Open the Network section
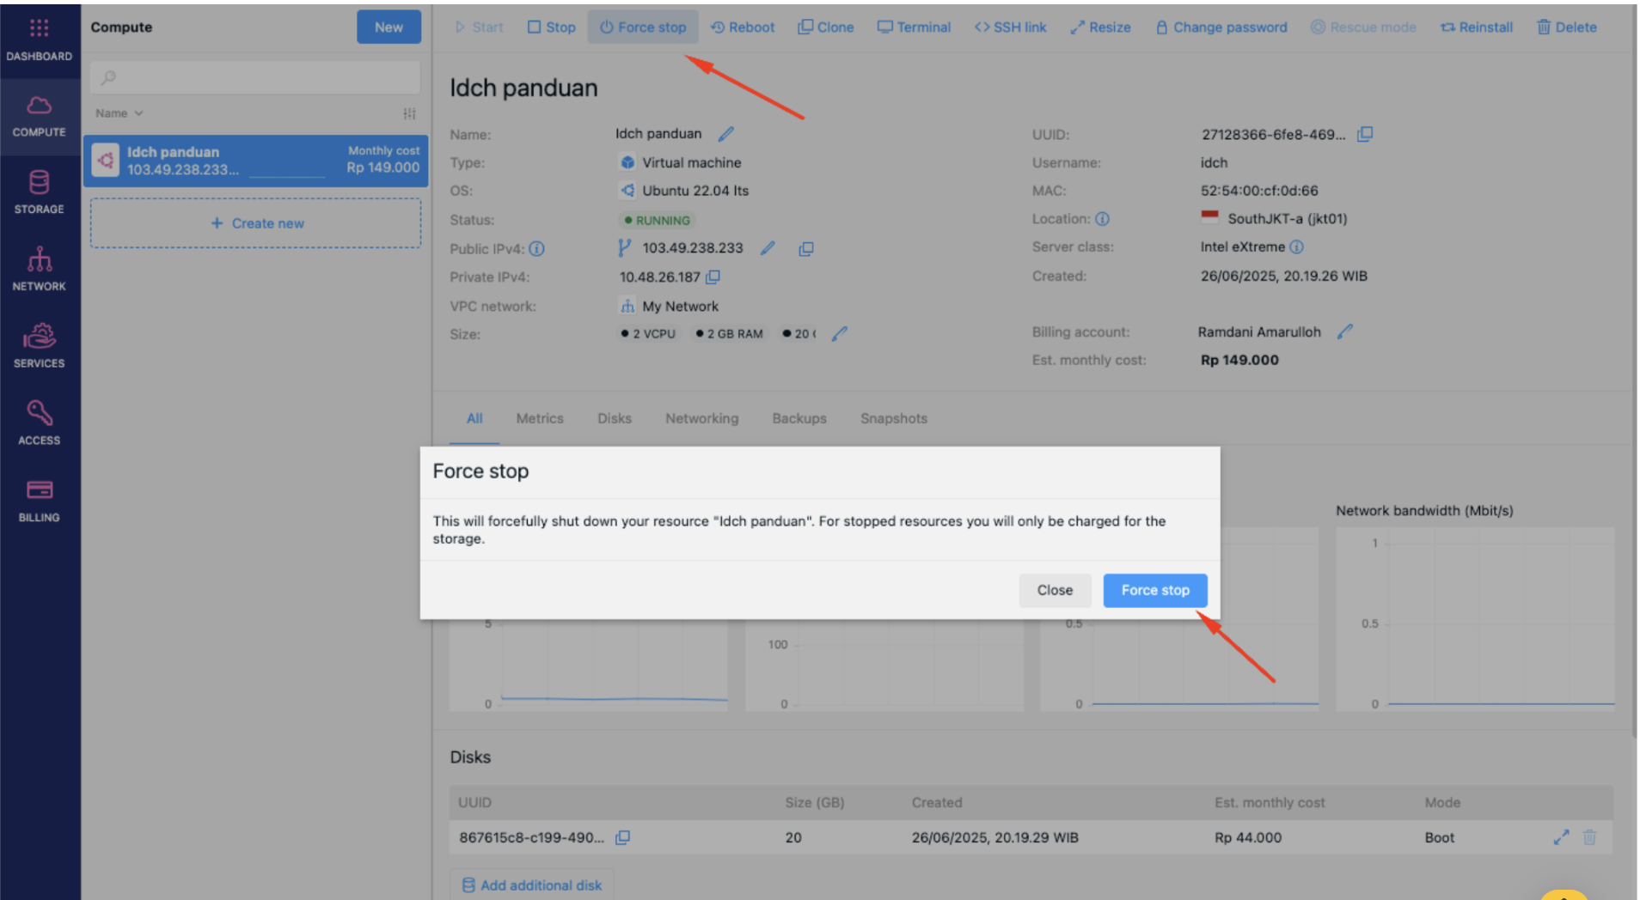 (x=39, y=269)
